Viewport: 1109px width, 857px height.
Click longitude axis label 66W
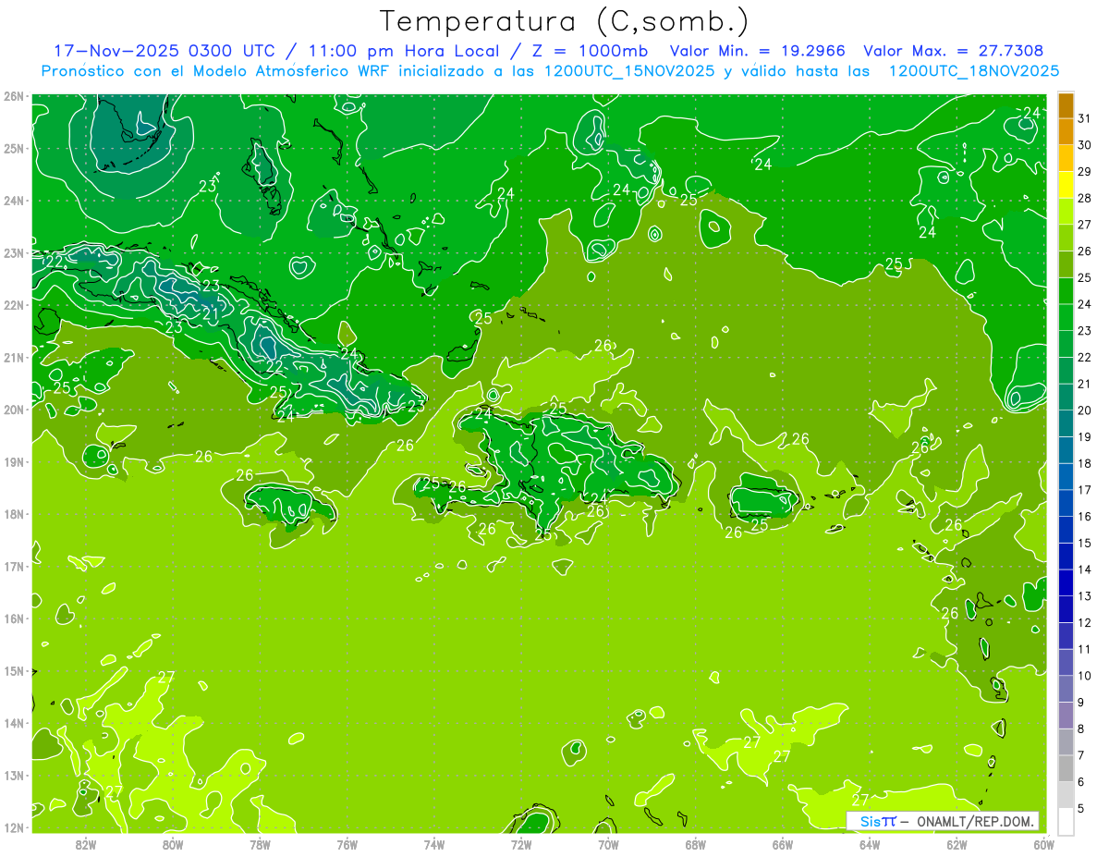tap(783, 844)
